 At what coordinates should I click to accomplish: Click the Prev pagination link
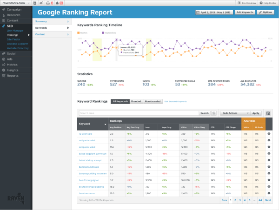point(224,200)
